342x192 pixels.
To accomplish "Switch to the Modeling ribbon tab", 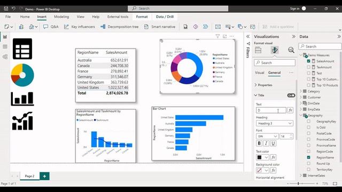I will point(61,17).
